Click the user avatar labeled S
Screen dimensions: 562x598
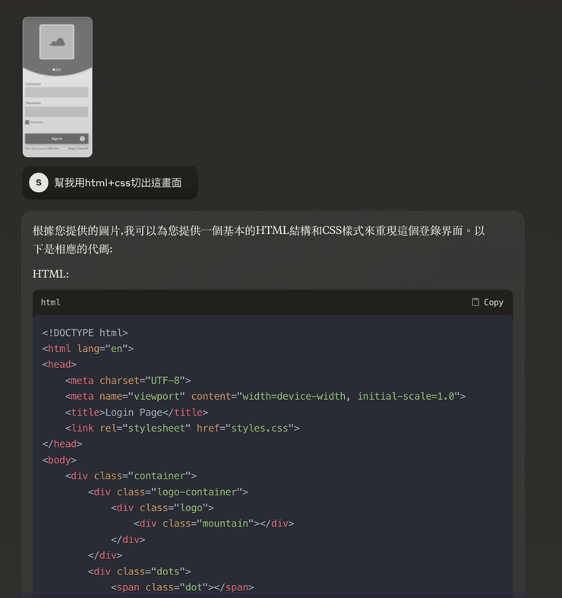[39, 182]
